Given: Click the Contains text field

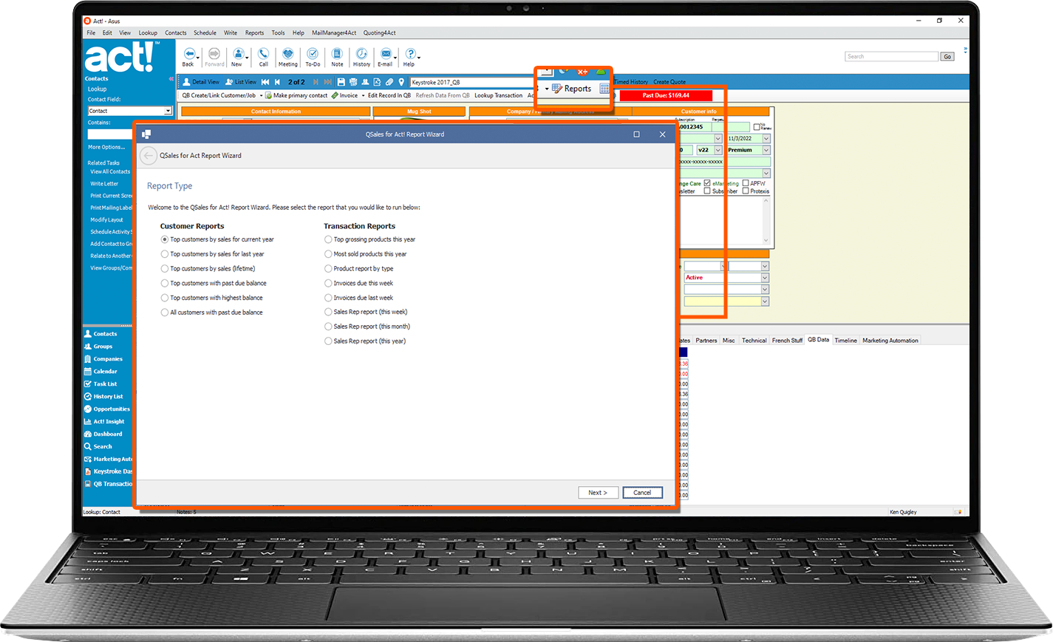Looking at the screenshot, I should (x=110, y=134).
